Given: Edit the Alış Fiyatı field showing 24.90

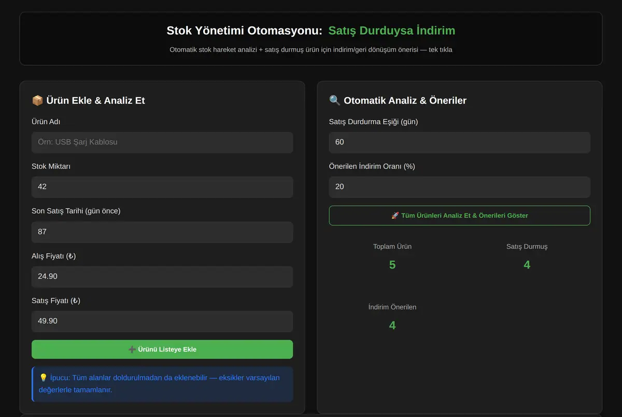Looking at the screenshot, I should click(162, 276).
